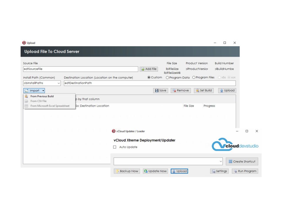The image size is (282, 217).
Task: Click Set Build lock icon button
Action: 197,91
